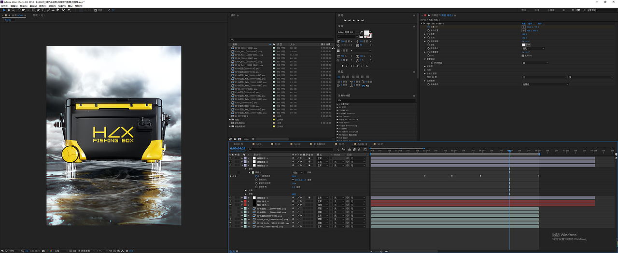
Task: Jump to last frame in Preview panel
Action: [x=362, y=20]
